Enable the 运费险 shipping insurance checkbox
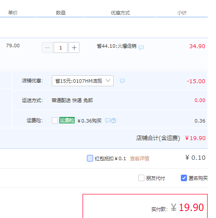Screen dimensions: 216x218 click(x=55, y=120)
